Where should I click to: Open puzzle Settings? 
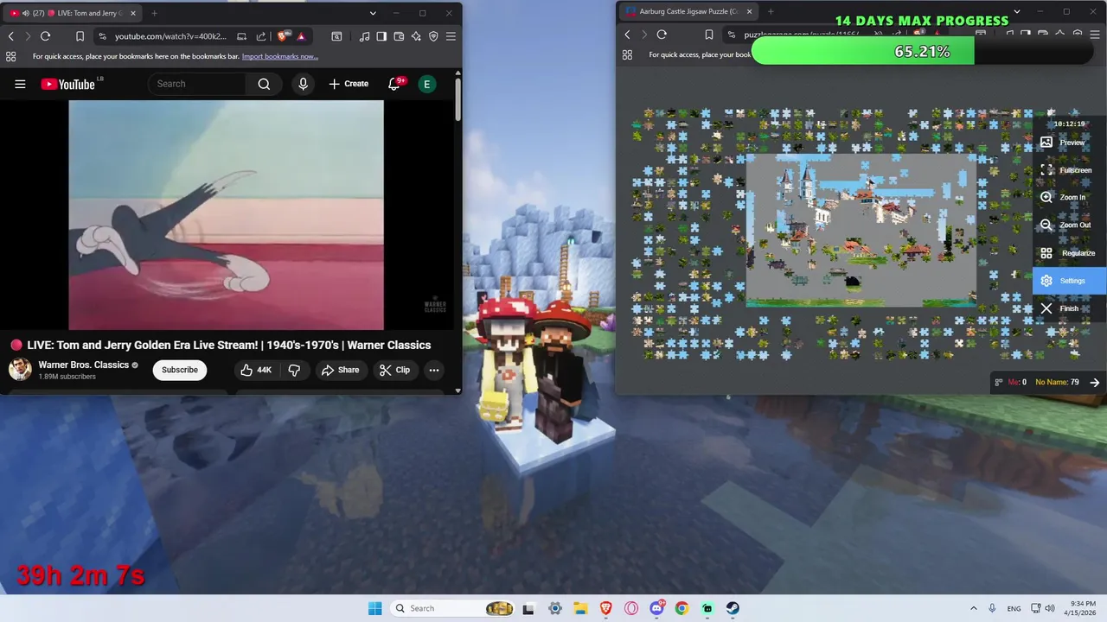[x=1070, y=281]
